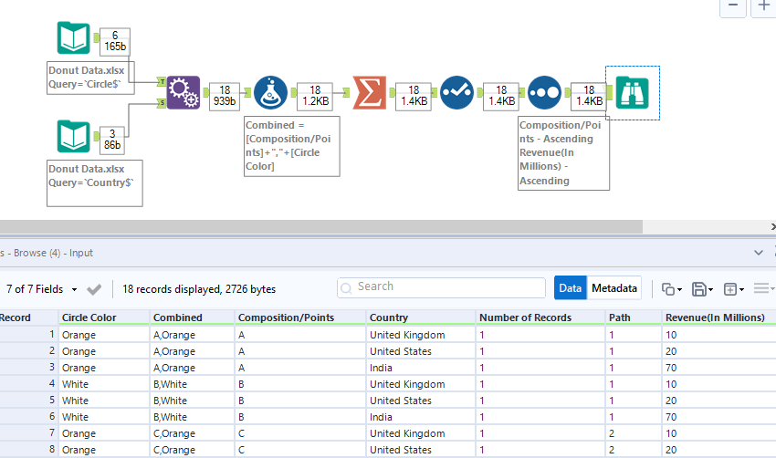The width and height of the screenshot is (776, 458).
Task: Click into the results Search field
Action: 441,287
